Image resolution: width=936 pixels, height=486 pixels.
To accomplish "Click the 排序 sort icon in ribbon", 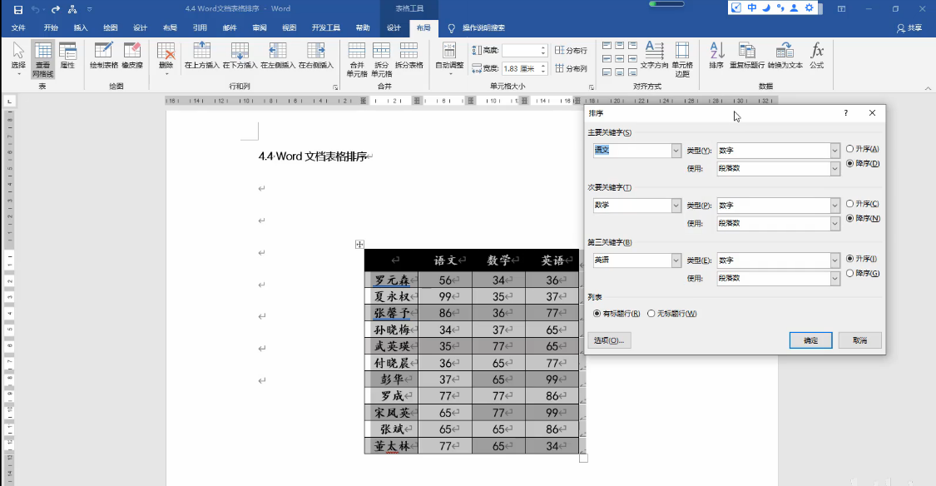I will pos(716,56).
